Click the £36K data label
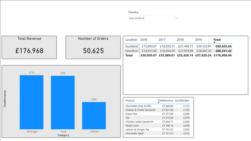This screenshot has height=141, width=251. [94, 99]
